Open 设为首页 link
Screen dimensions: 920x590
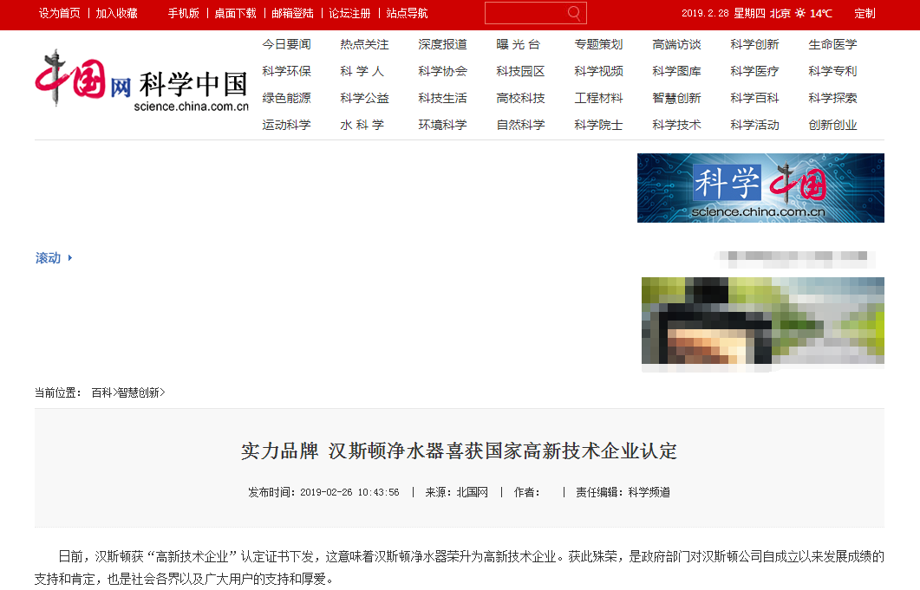[x=60, y=14]
